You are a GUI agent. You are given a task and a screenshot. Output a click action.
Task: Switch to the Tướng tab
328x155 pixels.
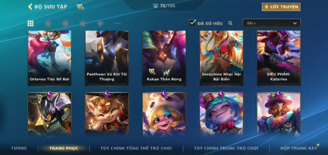point(19,148)
